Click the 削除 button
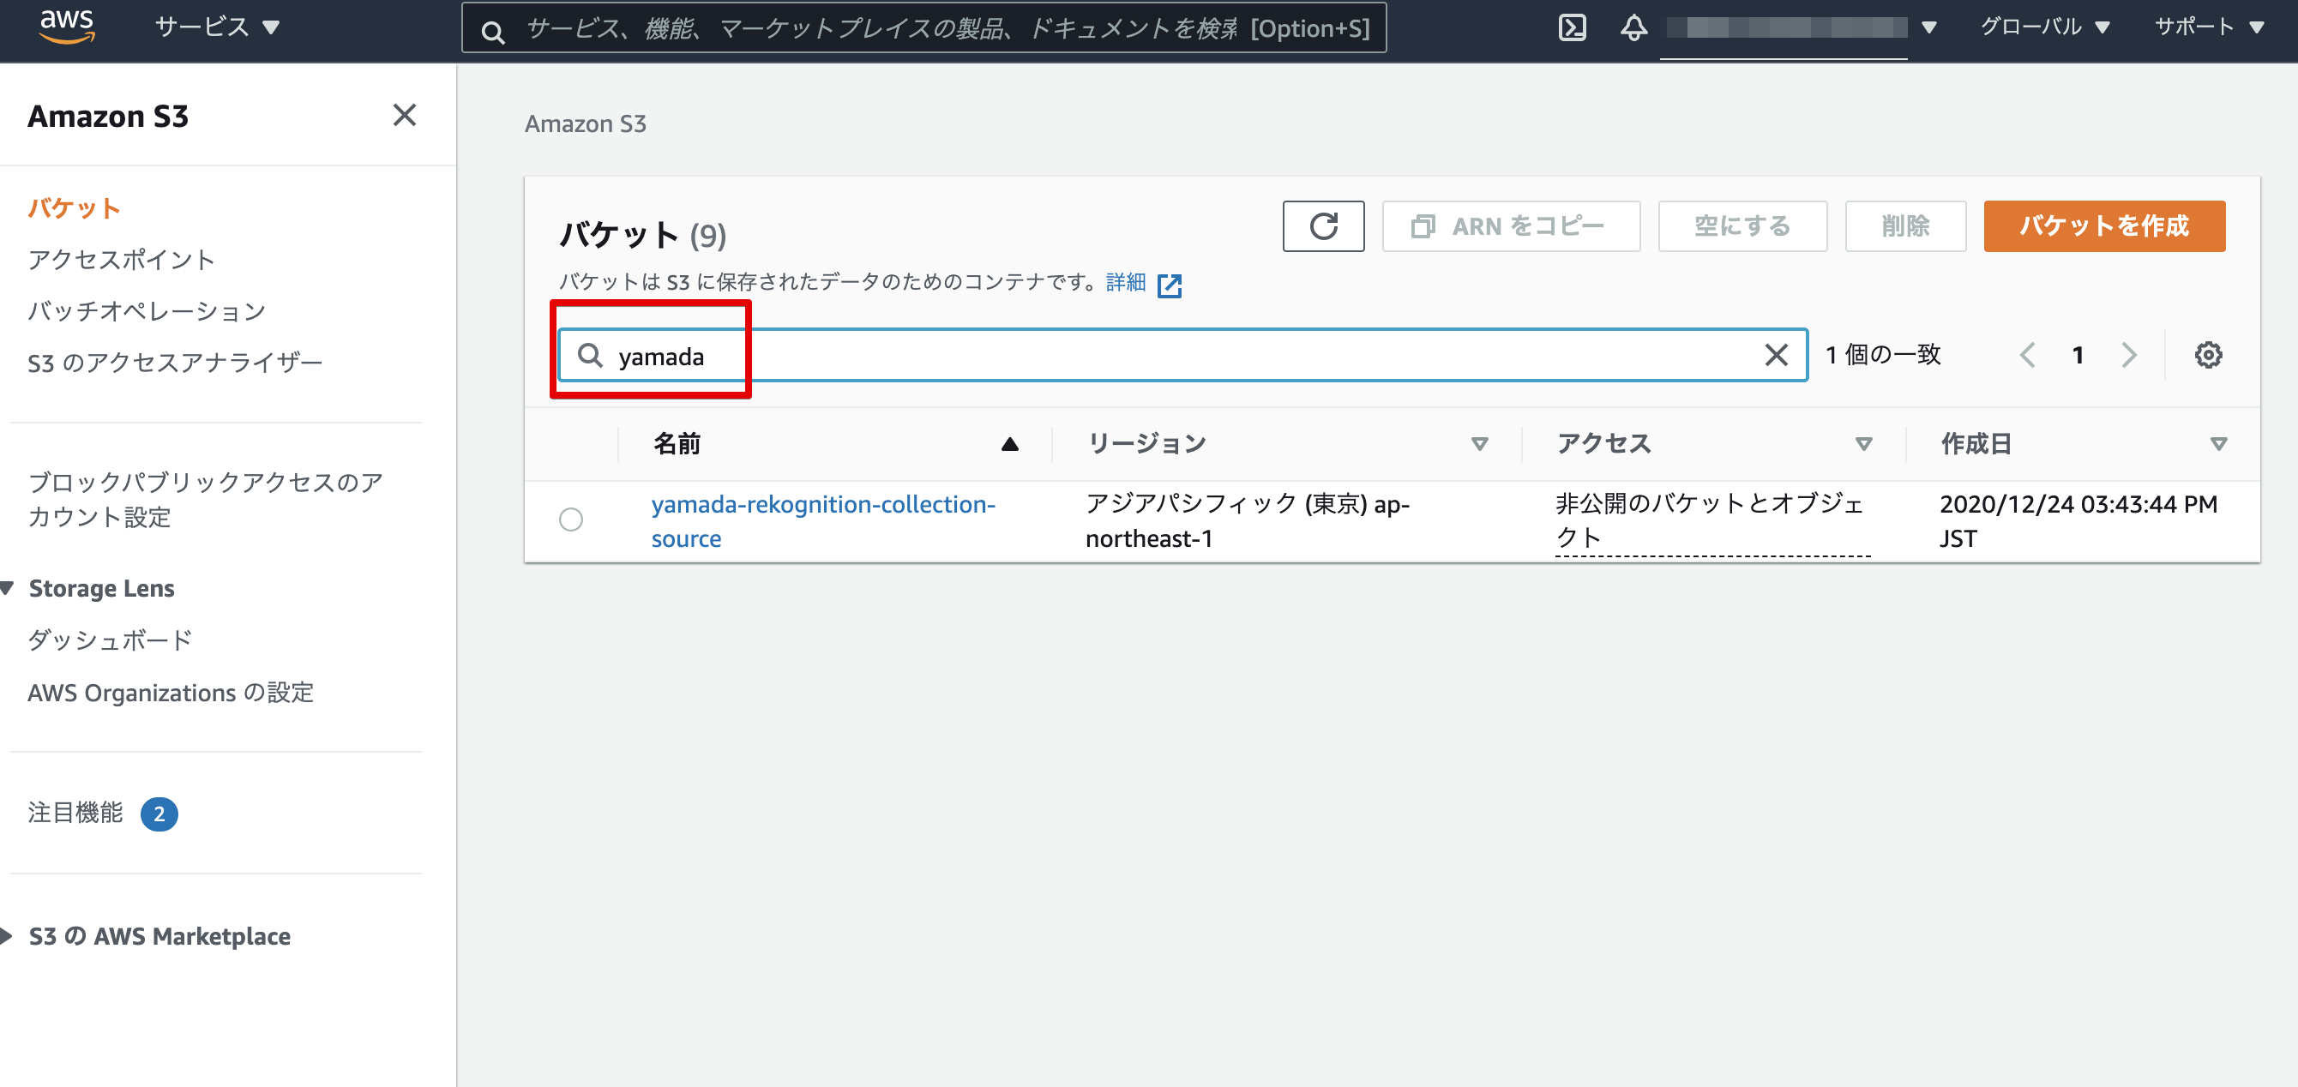This screenshot has height=1087, width=2298. [1904, 225]
